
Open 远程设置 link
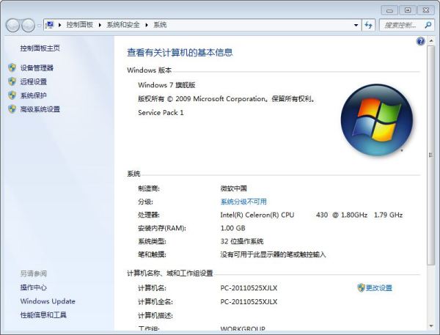[x=34, y=81]
